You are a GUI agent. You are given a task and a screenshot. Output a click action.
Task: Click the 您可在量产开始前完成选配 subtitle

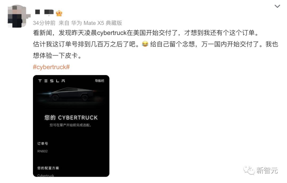click(70, 125)
